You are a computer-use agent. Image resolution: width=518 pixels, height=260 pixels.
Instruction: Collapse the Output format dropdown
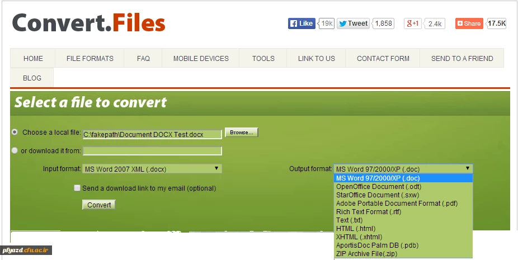[403, 169]
